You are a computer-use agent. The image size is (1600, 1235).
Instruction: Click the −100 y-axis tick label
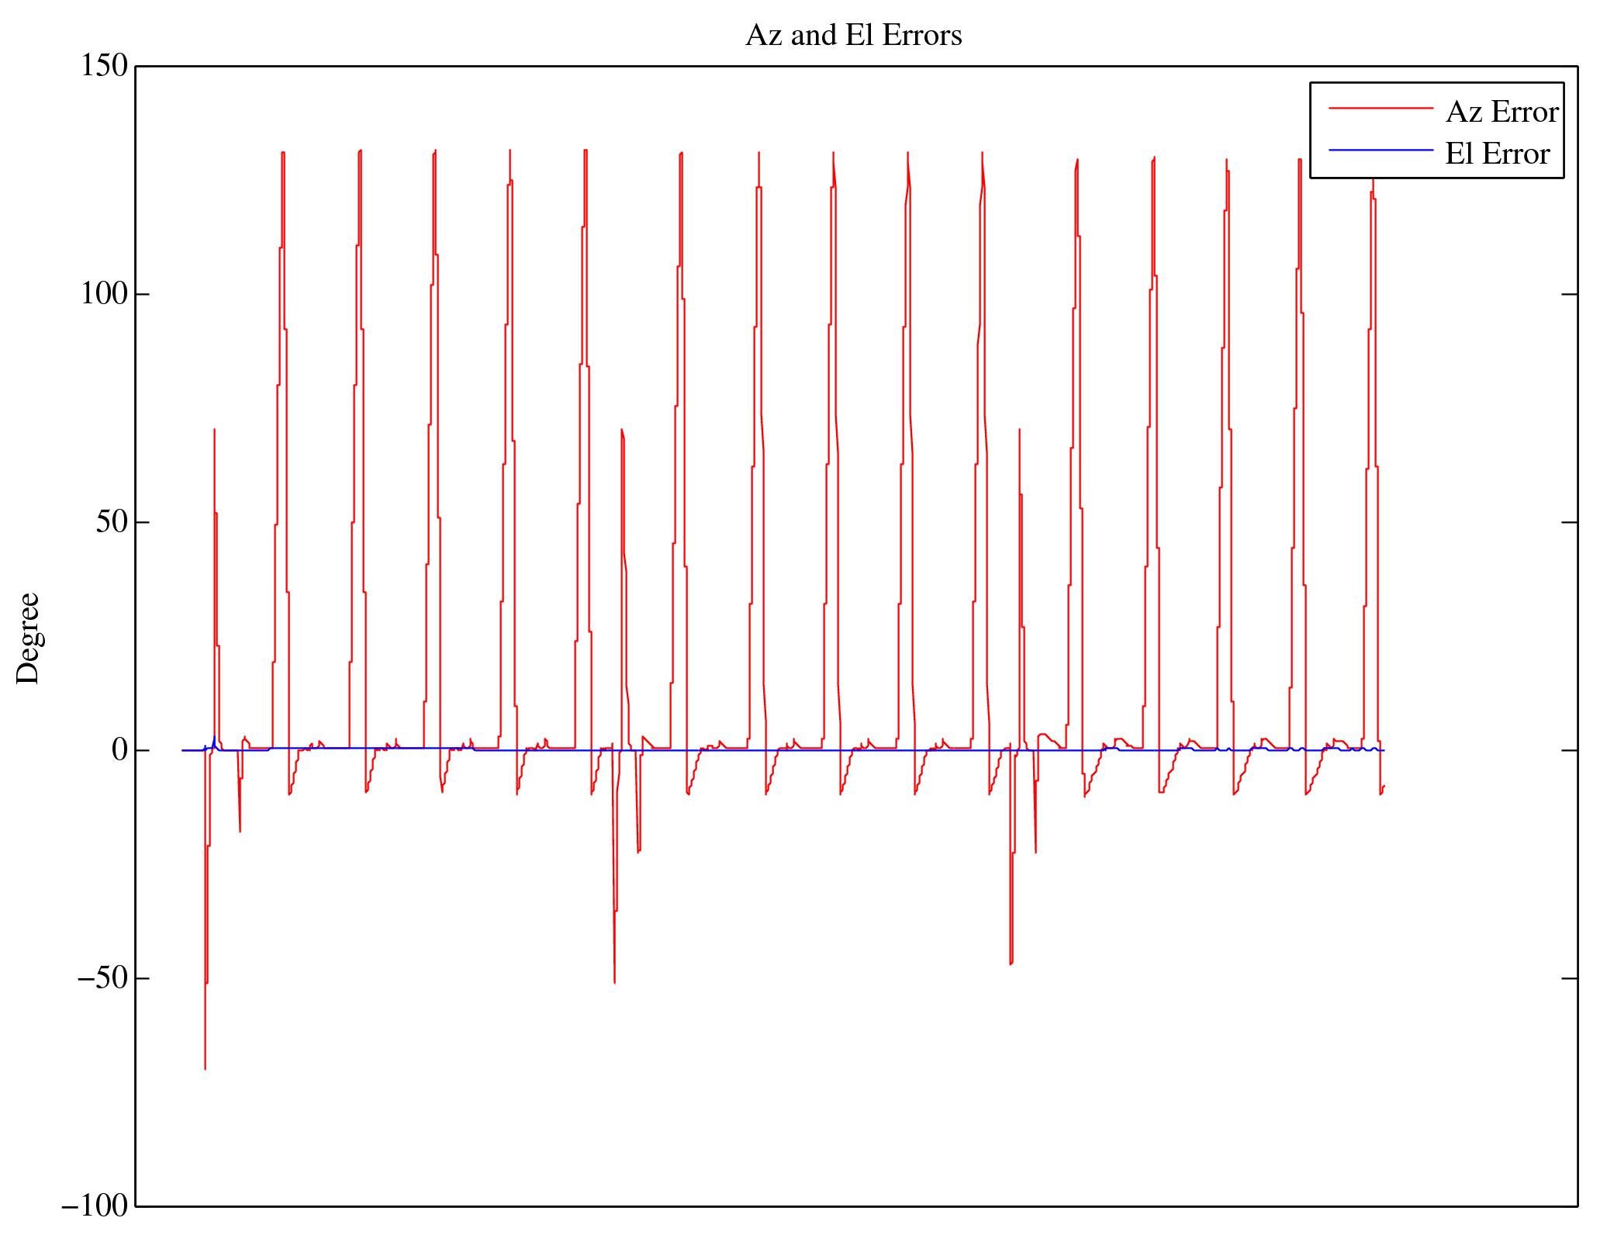tap(95, 1206)
